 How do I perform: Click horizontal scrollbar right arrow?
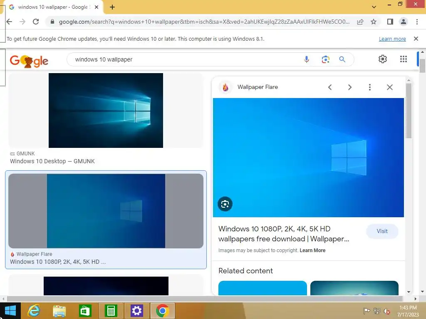[x=416, y=299]
